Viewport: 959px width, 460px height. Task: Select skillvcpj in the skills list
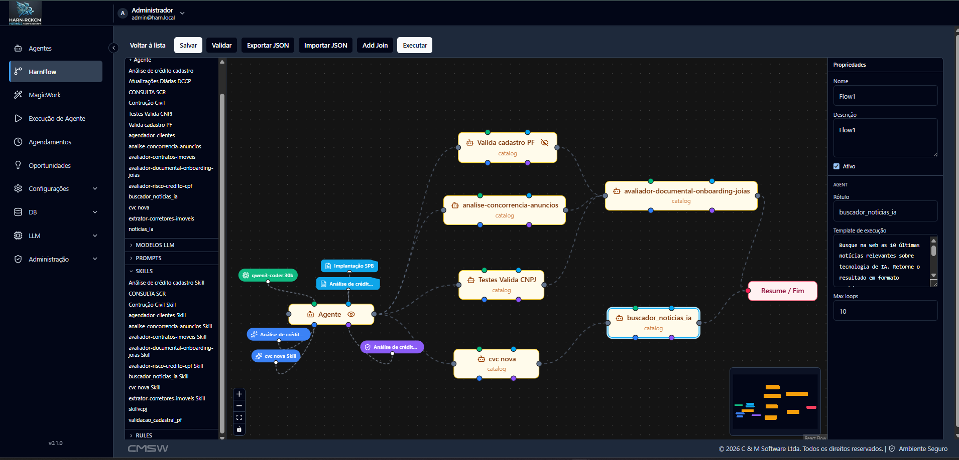pyautogui.click(x=138, y=409)
